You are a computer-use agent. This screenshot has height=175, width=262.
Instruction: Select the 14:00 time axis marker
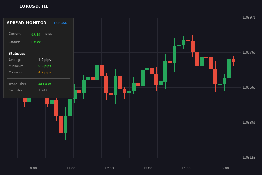click(186, 168)
